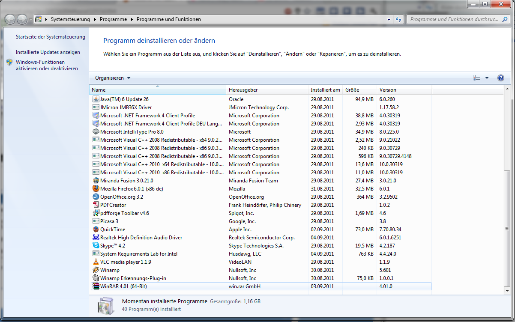Click the Realtek High Definition Audio Driver icon

point(96,237)
